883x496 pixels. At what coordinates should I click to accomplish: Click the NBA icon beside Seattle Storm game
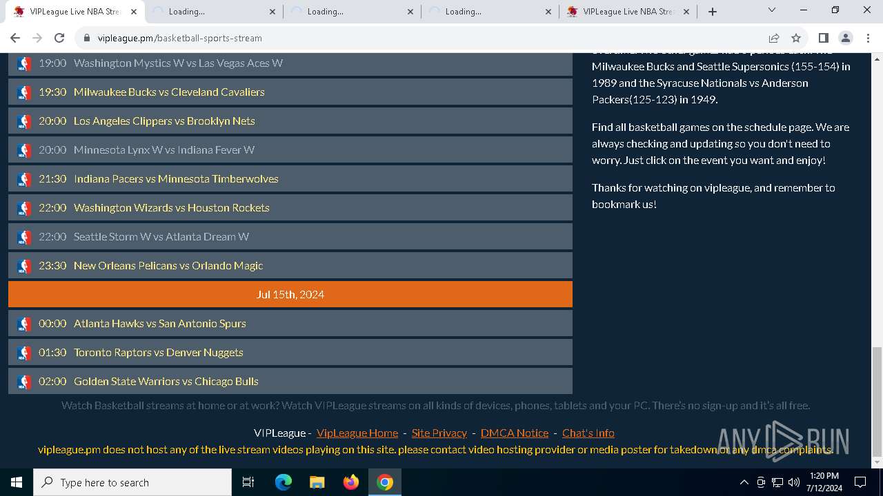click(24, 237)
